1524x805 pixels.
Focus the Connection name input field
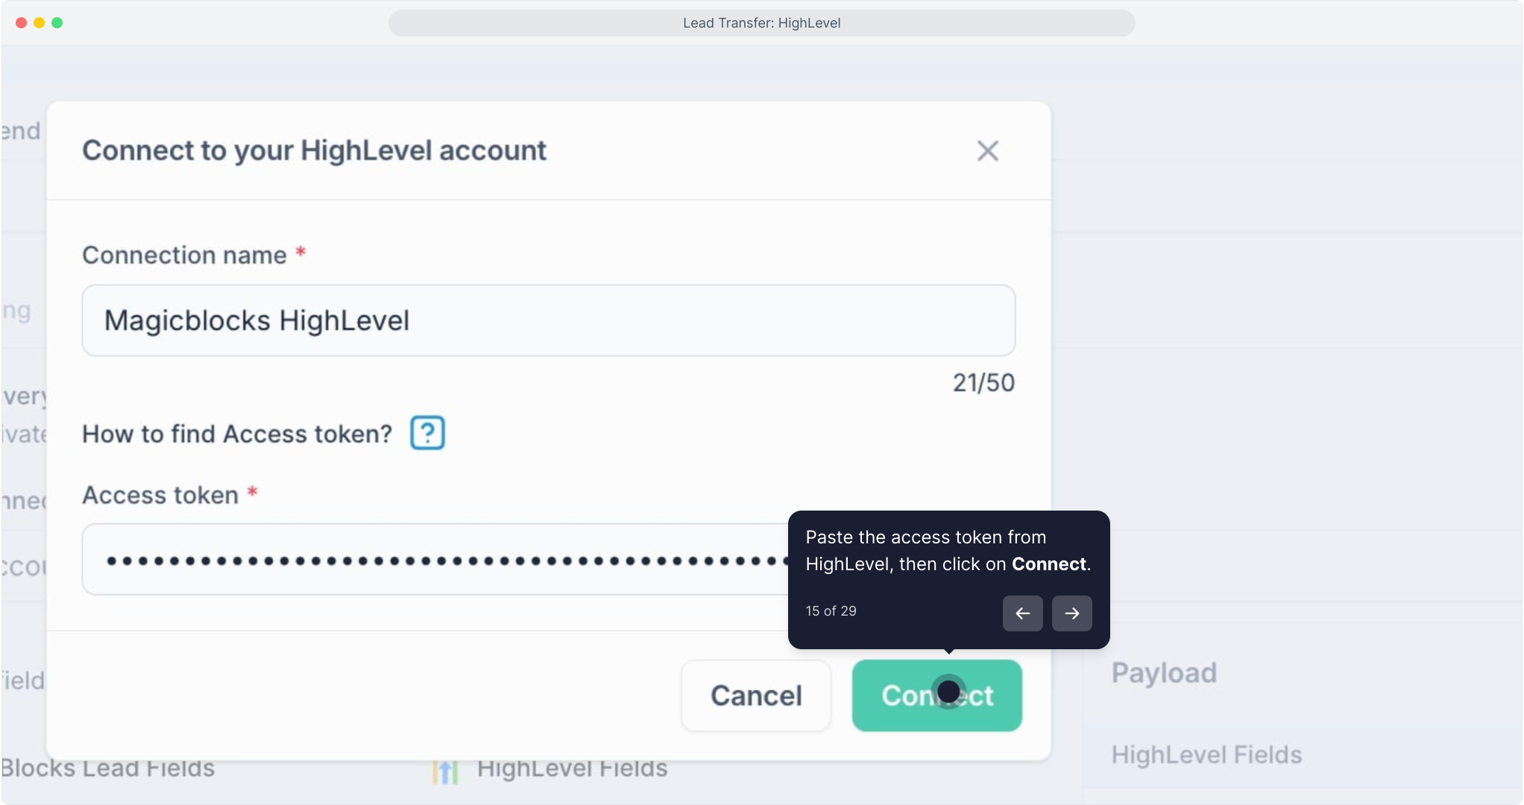click(x=548, y=321)
